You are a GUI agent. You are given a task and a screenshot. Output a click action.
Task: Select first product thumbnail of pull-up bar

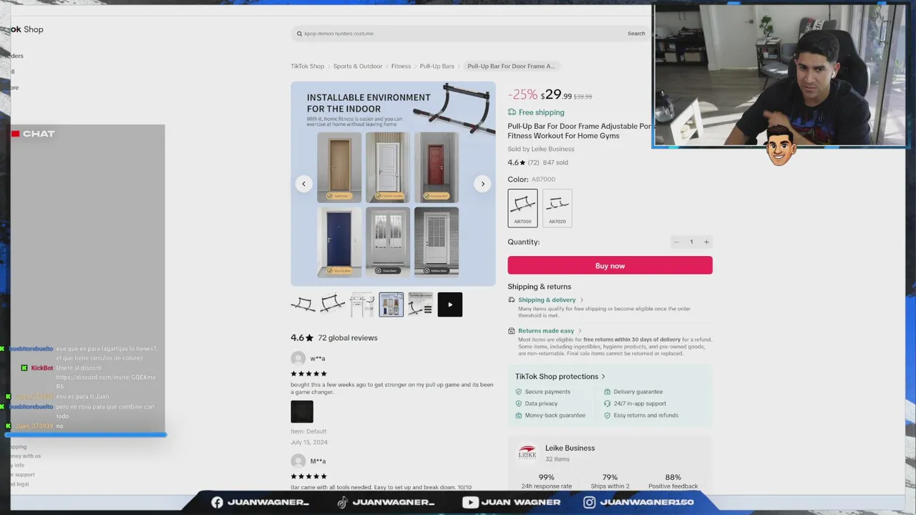(303, 305)
